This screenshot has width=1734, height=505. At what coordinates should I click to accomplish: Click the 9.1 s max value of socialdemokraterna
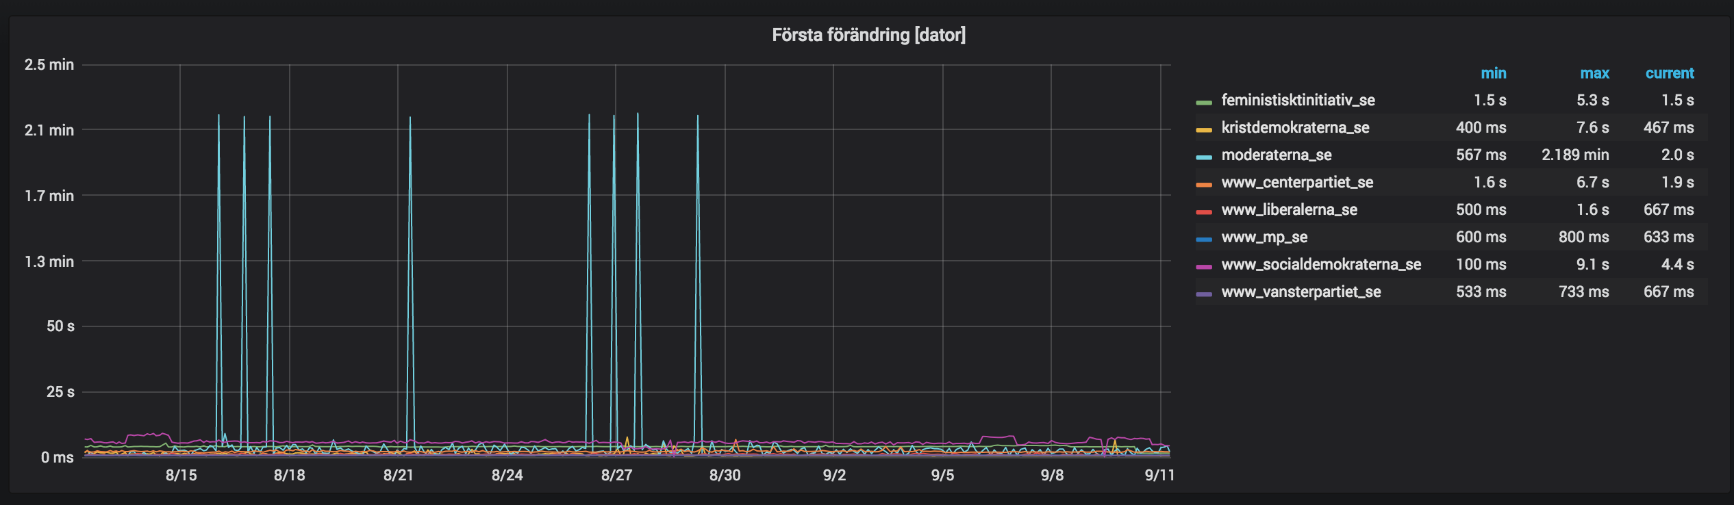pos(1592,265)
